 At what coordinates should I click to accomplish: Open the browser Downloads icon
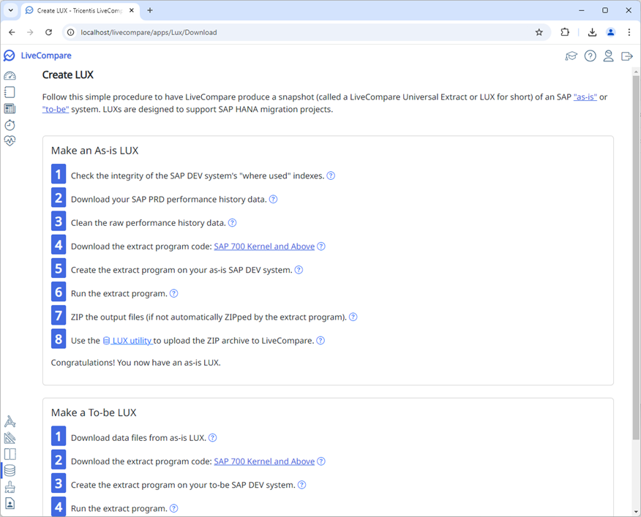click(592, 32)
